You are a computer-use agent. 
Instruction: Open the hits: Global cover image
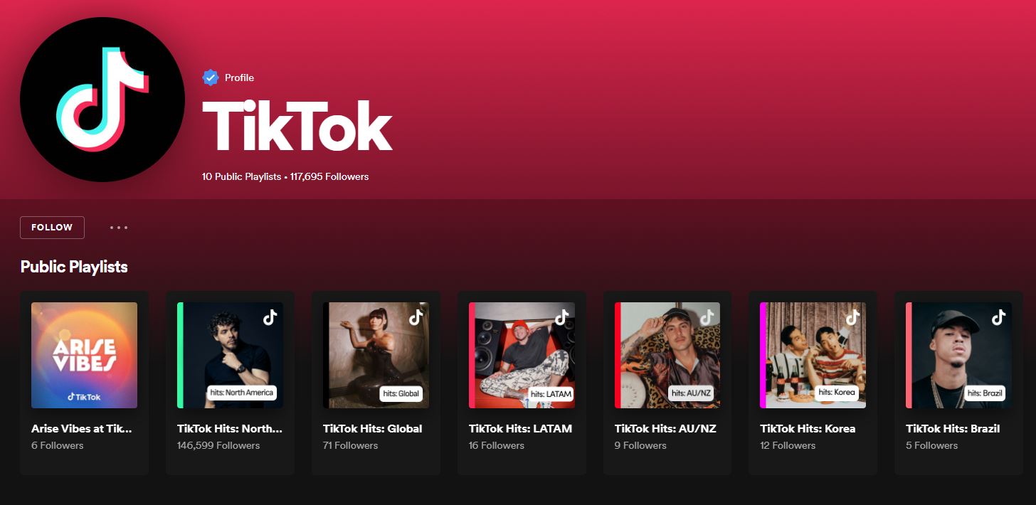[376, 355]
